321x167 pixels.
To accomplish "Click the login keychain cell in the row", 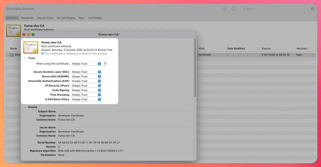I will (299, 55).
